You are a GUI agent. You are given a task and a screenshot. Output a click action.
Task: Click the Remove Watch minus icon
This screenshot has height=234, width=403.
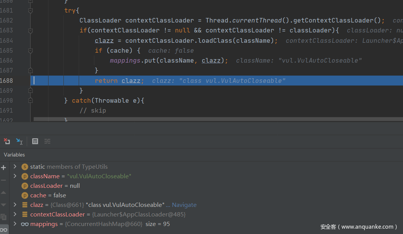click(x=4, y=180)
